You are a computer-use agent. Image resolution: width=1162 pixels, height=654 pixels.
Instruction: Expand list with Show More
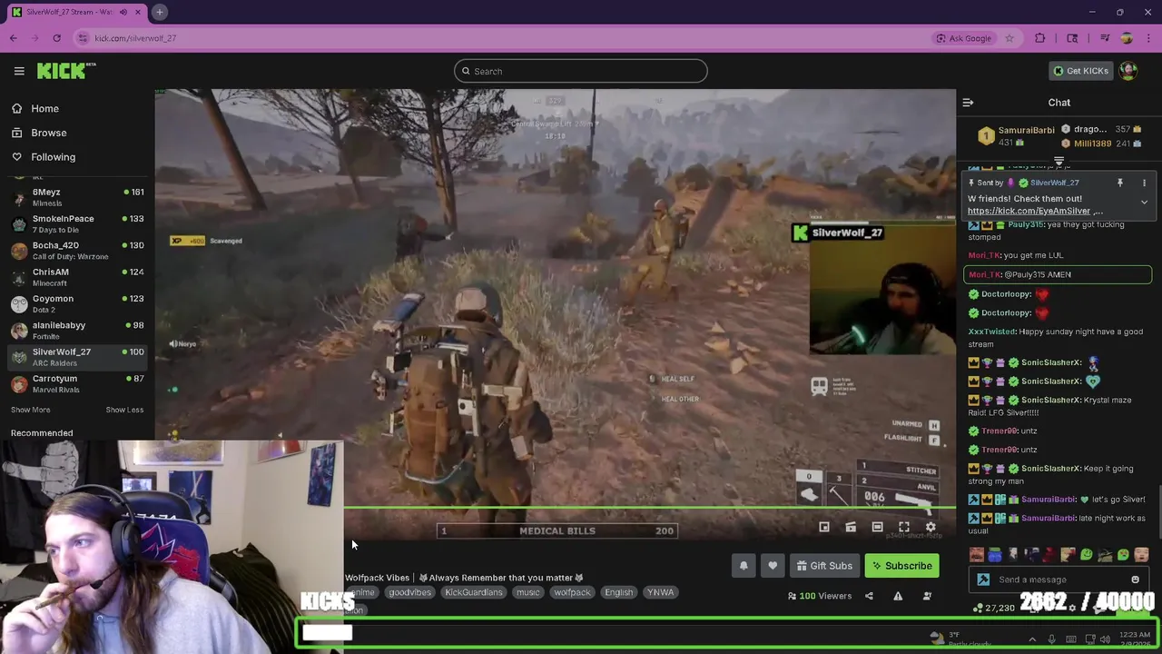pyautogui.click(x=30, y=410)
